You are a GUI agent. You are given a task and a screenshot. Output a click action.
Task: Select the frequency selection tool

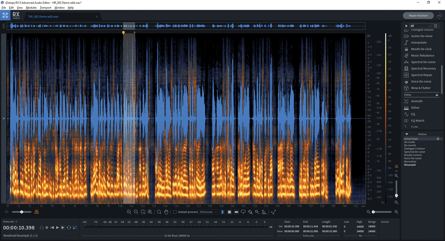[x=236, y=212]
